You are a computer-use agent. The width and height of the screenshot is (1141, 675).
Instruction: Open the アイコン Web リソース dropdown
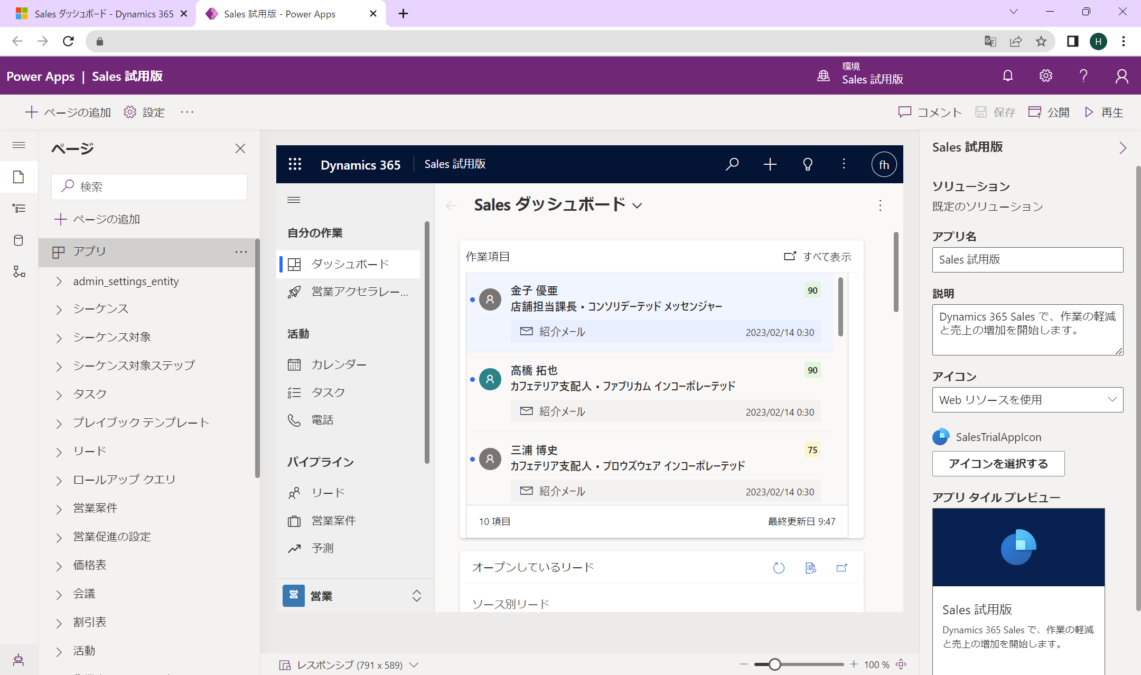click(x=1027, y=400)
